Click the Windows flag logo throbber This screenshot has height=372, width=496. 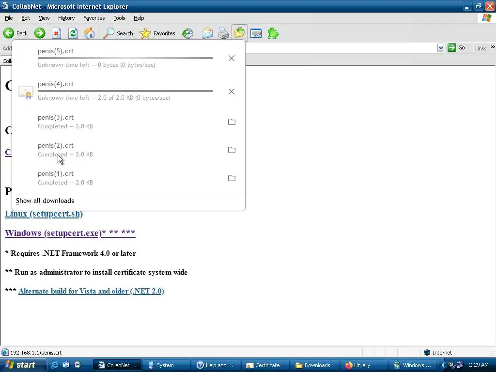pyautogui.click(x=487, y=18)
